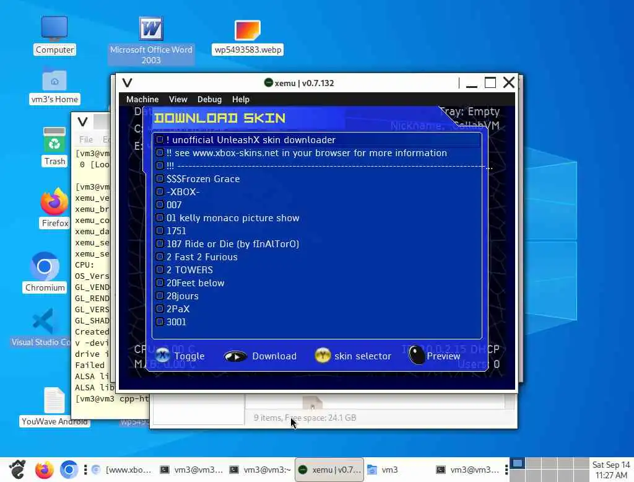
Task: Click the X Toggle button icon
Action: tap(163, 356)
